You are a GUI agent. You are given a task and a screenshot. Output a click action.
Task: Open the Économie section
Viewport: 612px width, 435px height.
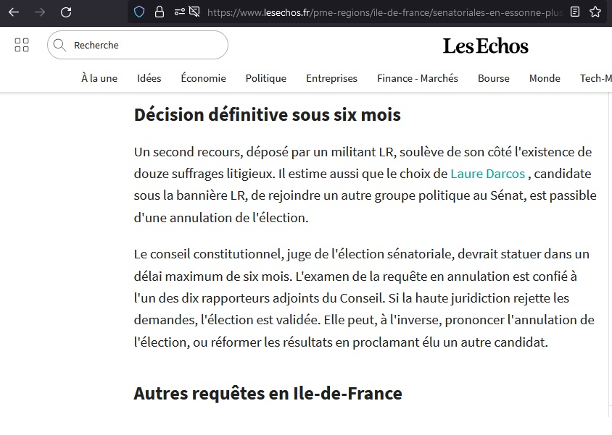203,78
